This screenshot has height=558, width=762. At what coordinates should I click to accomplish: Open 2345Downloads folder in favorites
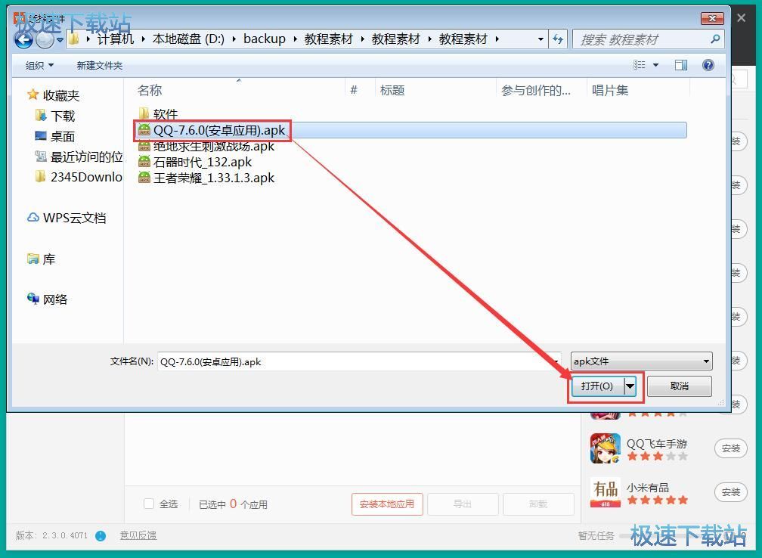pos(79,177)
